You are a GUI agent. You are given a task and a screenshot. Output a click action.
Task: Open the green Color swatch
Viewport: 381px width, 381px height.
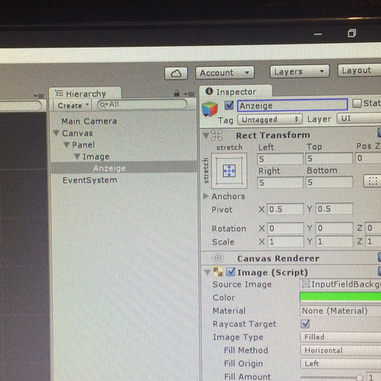pyautogui.click(x=341, y=297)
